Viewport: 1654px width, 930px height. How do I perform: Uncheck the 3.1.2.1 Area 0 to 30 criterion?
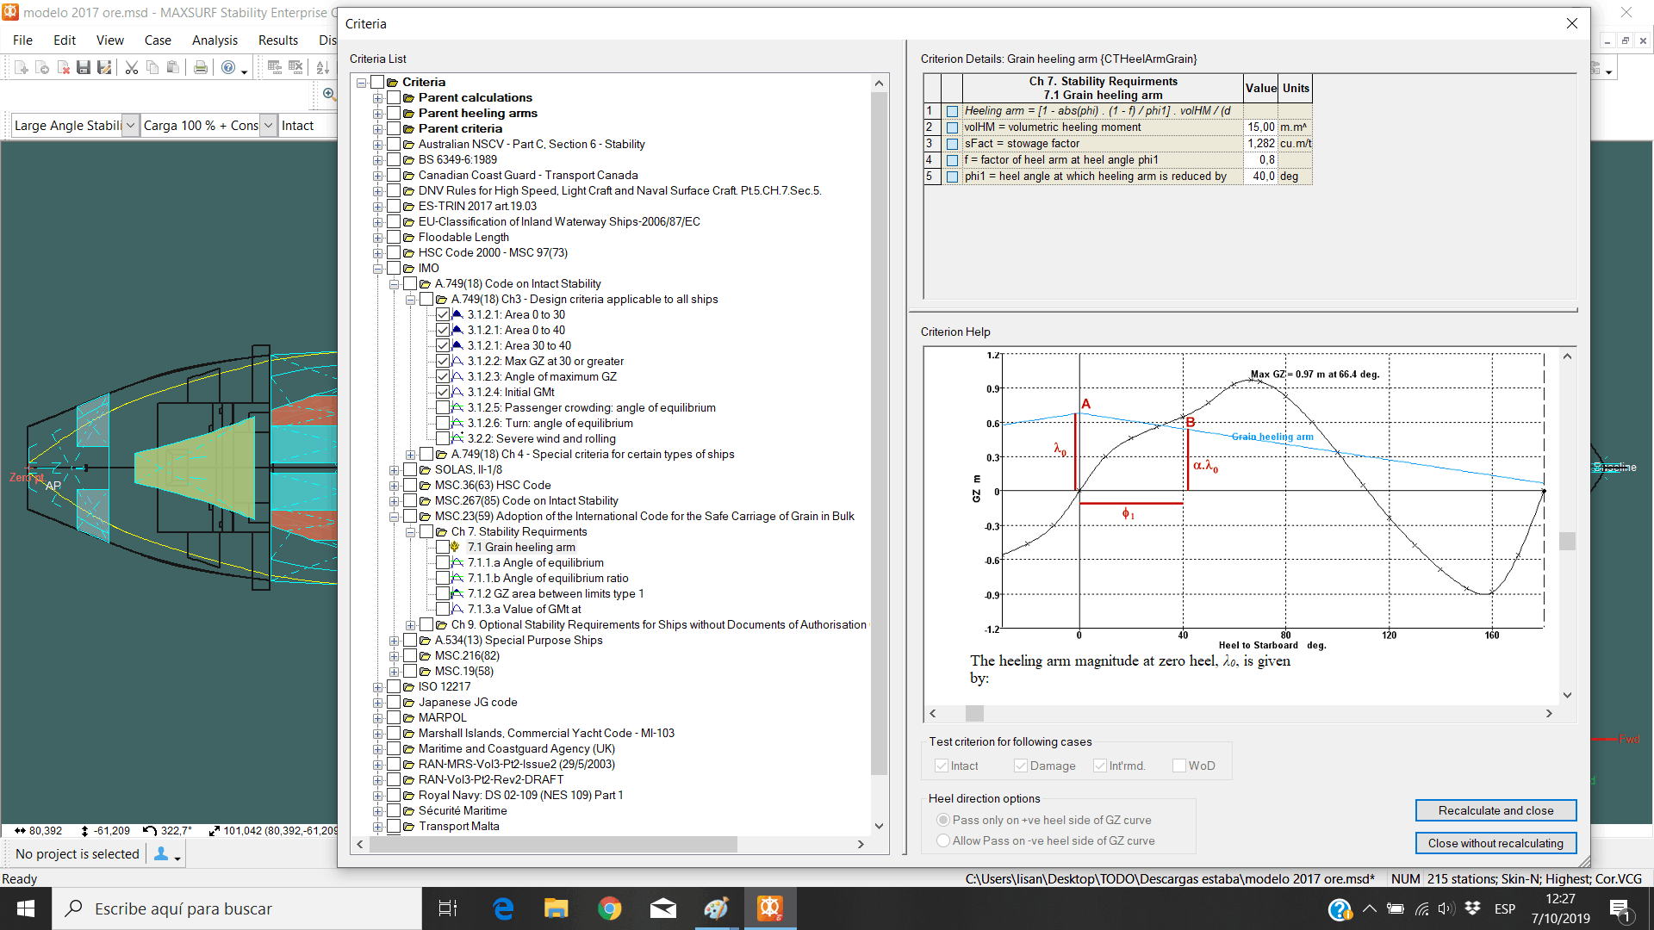(443, 314)
